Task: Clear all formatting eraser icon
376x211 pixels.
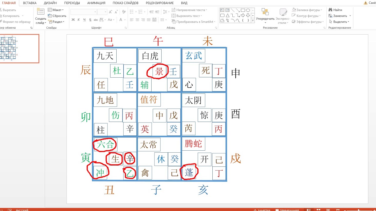Action: tap(124, 12)
